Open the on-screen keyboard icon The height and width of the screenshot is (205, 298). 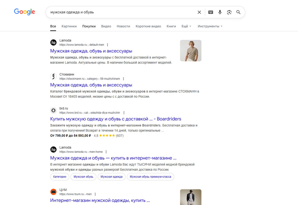[211, 12]
